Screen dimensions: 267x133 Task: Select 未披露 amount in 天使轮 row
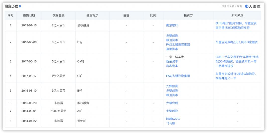[x=58, y=121]
